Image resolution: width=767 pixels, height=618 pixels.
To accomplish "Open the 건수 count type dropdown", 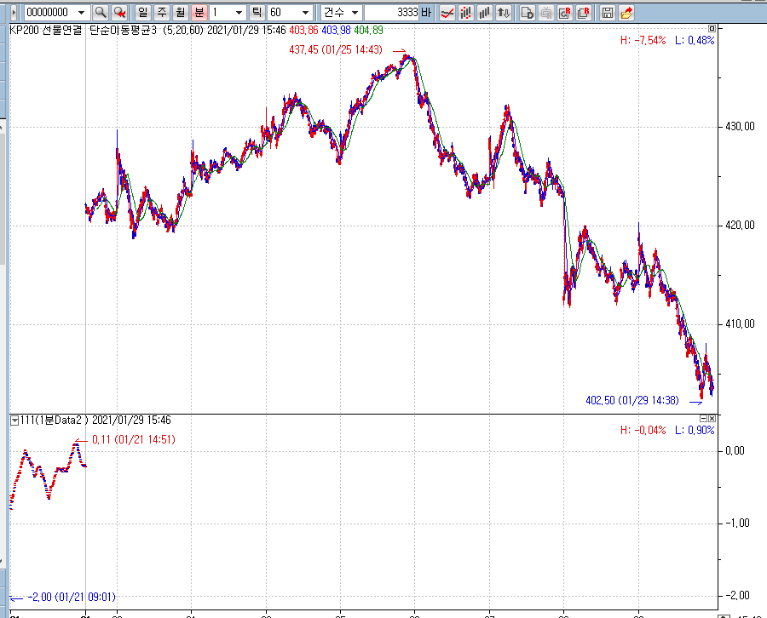I will 355,13.
